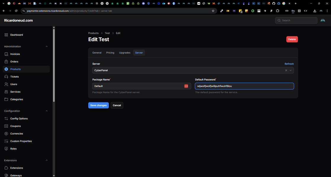Screen dimensions: 331x177
Task: Open a new browser tab
Action: coord(295,3)
